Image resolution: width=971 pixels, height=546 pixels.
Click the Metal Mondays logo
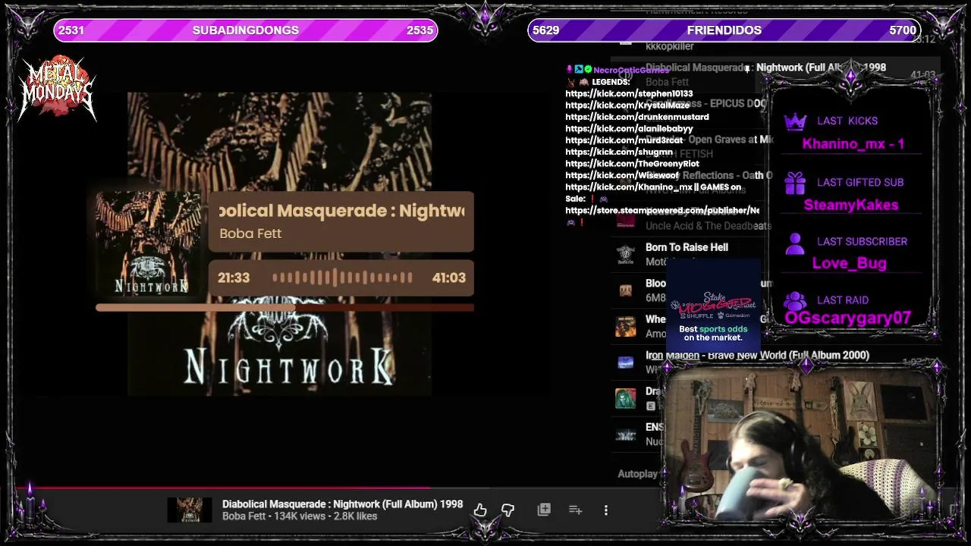[58, 89]
